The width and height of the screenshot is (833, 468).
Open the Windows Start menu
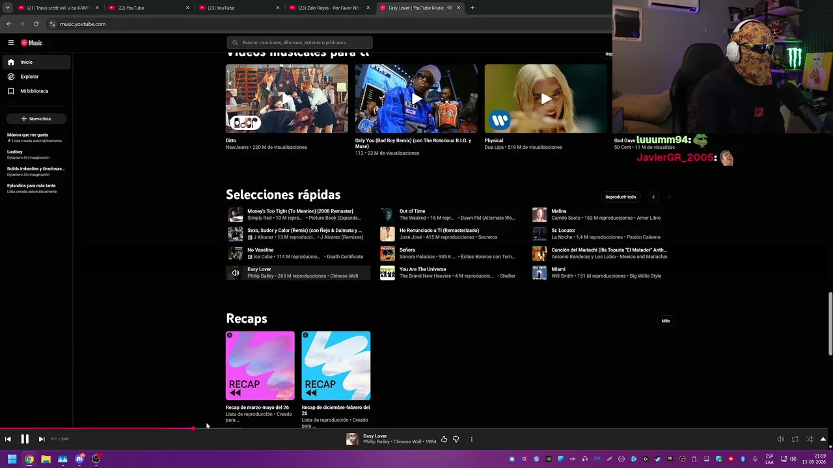click(12, 459)
